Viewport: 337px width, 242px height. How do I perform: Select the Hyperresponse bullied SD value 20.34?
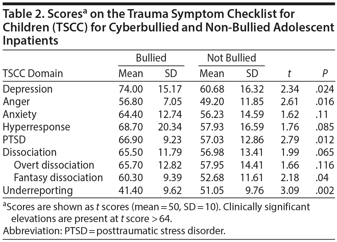point(170,127)
